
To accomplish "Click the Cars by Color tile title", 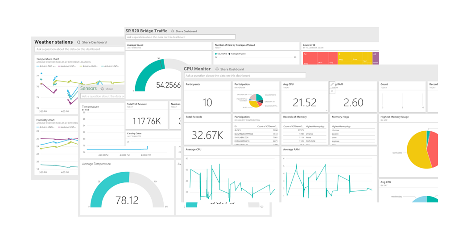I will [x=134, y=134].
